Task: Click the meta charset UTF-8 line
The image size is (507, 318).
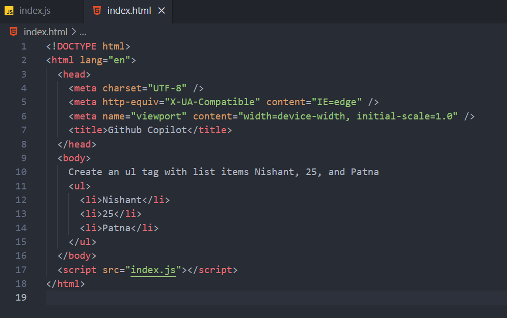Action: coord(136,88)
